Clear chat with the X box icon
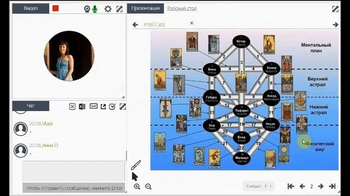Screen dimensions: 350x196 tap(72, 107)
